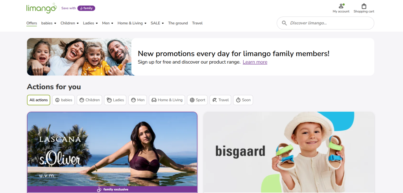The width and height of the screenshot is (403, 193).
Task: Follow the Learn more link
Action: tap(255, 62)
